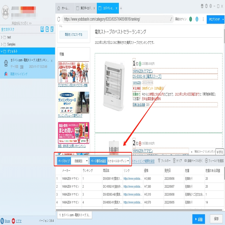Click the web page vertical scrollbar

click(224, 36)
